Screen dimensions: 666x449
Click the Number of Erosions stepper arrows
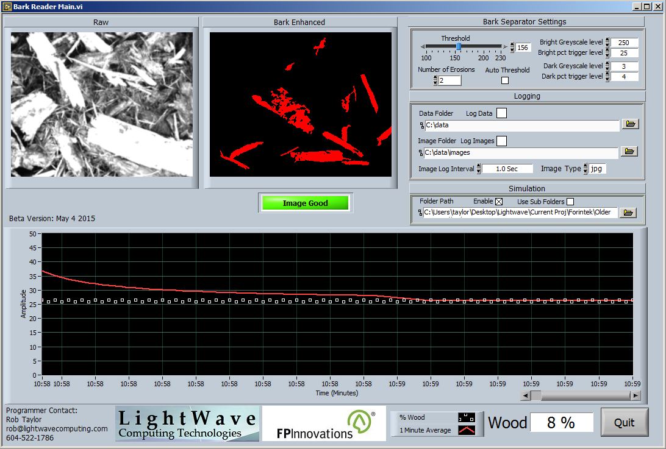[x=435, y=80]
